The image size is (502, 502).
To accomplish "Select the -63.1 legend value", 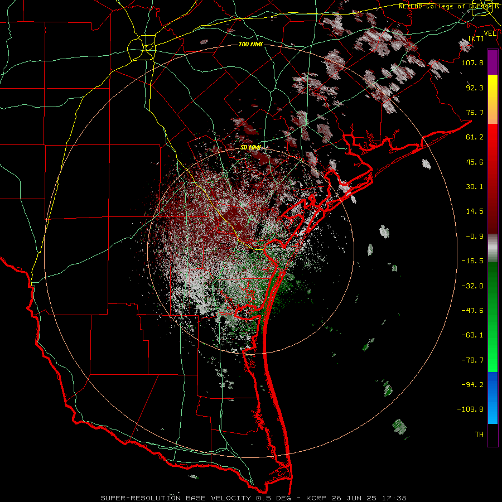I will tap(472, 335).
